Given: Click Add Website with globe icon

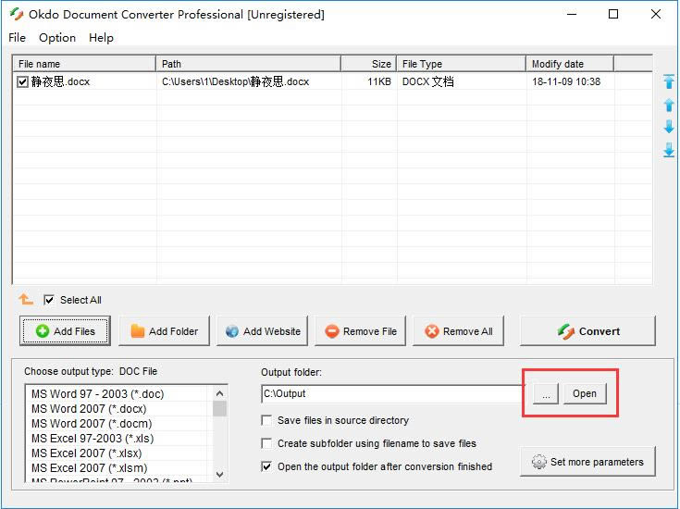Looking at the screenshot, I should click(262, 331).
